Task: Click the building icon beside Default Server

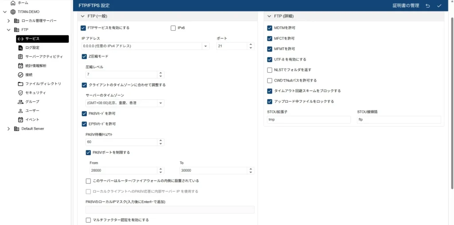Action: click(17, 129)
